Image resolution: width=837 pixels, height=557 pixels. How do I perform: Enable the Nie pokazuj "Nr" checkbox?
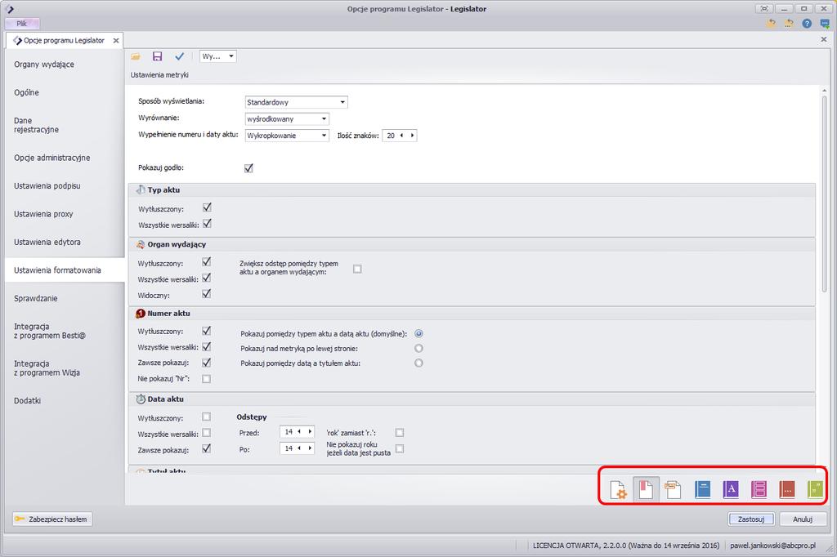[206, 379]
